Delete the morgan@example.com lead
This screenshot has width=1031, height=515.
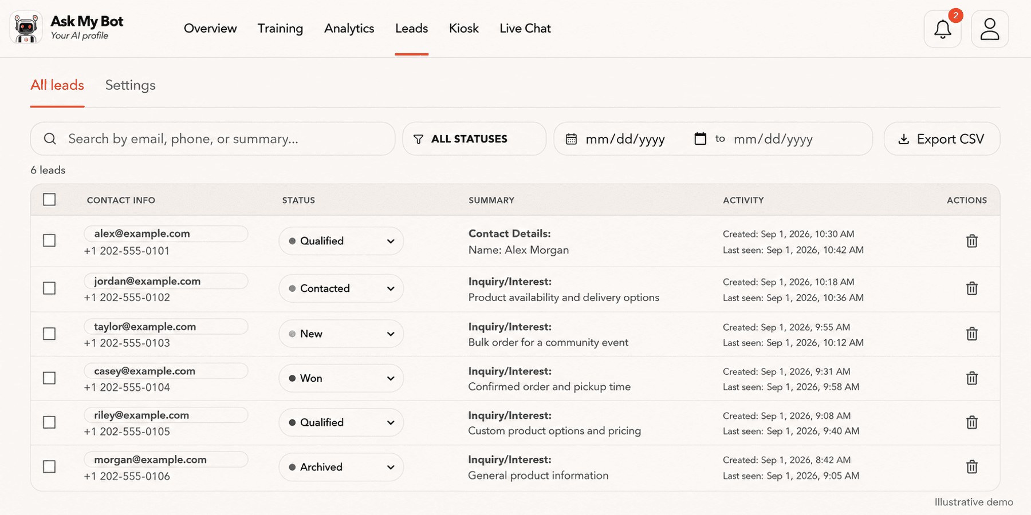coord(972,467)
